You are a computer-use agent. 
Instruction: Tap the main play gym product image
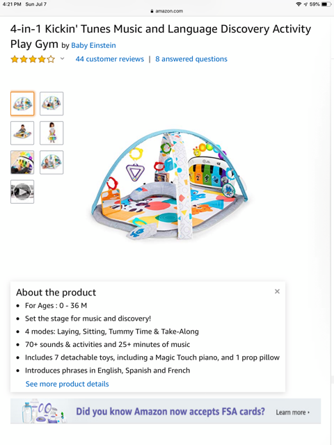170,184
